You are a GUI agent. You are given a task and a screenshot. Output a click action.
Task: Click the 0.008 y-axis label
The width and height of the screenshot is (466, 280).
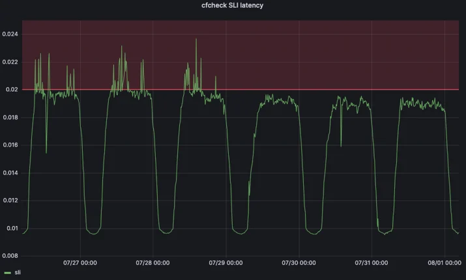tap(10, 256)
